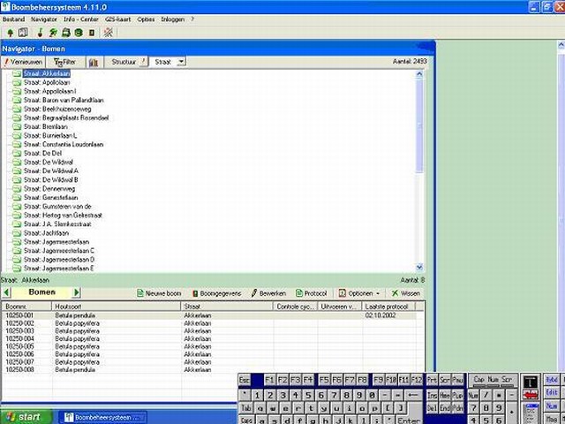Click the Controle cyc.. column header
The image size is (565, 424).
pos(295,307)
